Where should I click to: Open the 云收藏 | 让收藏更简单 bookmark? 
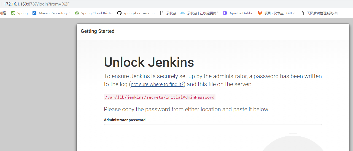pos(200,13)
